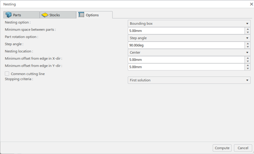254x154 pixels.
Task: Increase minimum space between parts value
Action: tap(248, 29)
